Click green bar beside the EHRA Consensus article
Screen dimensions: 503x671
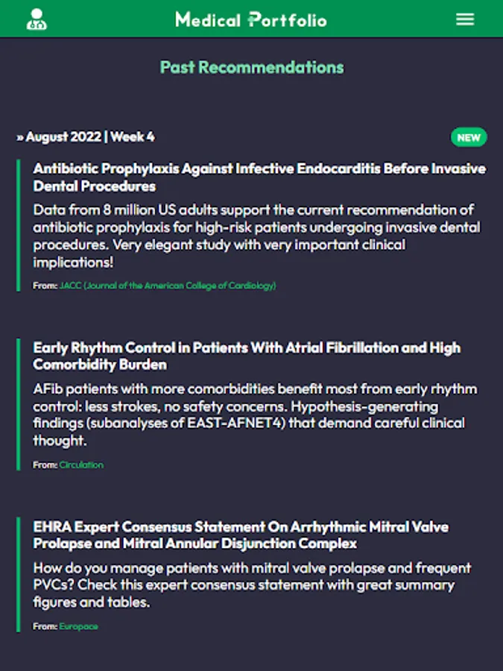[18, 575]
